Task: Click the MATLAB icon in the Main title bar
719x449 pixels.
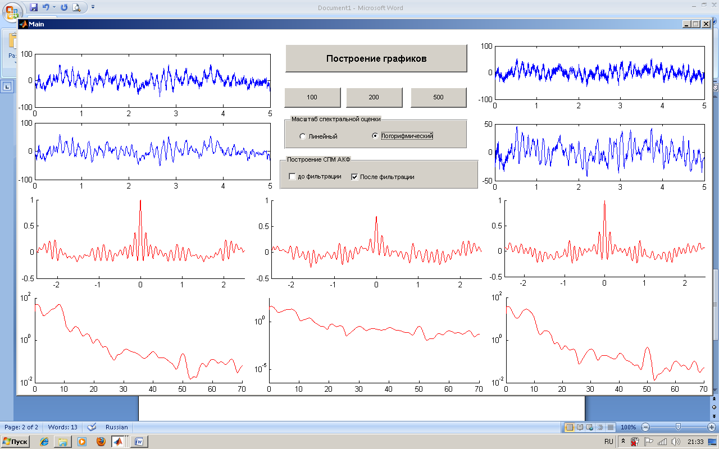Action: pyautogui.click(x=24, y=24)
